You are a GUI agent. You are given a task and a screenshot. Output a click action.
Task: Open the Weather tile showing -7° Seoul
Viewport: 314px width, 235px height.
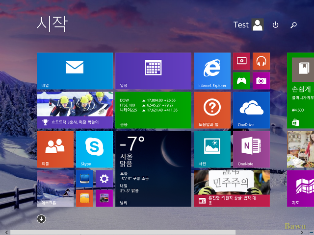pos(153,169)
